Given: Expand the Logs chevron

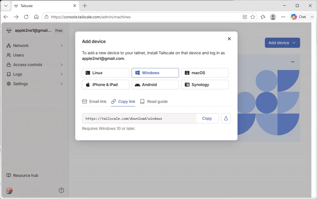Looking at the screenshot, I should (x=62, y=74).
